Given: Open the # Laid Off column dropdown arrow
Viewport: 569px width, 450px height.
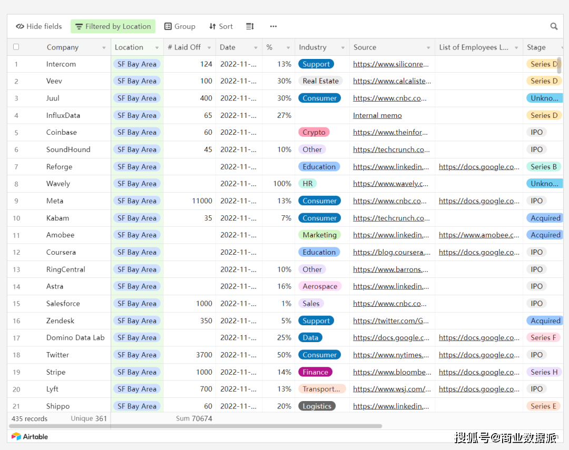Looking at the screenshot, I should [x=209, y=47].
